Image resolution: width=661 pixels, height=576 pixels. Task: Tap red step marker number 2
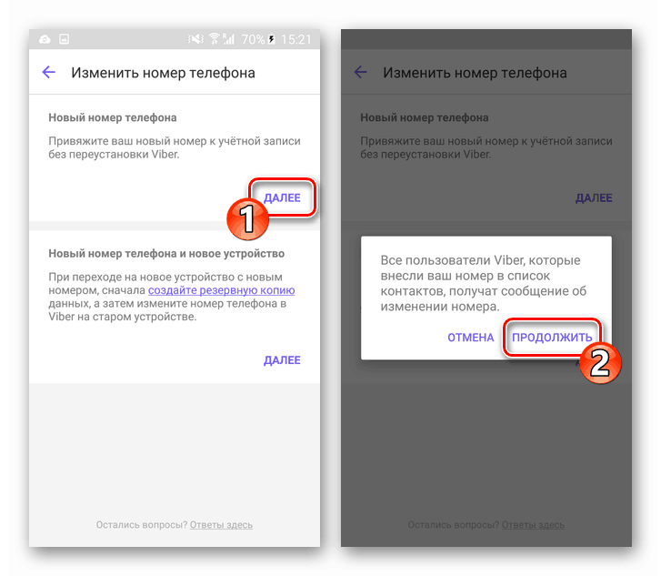600,362
